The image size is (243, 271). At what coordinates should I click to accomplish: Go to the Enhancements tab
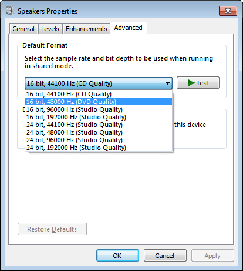86,29
